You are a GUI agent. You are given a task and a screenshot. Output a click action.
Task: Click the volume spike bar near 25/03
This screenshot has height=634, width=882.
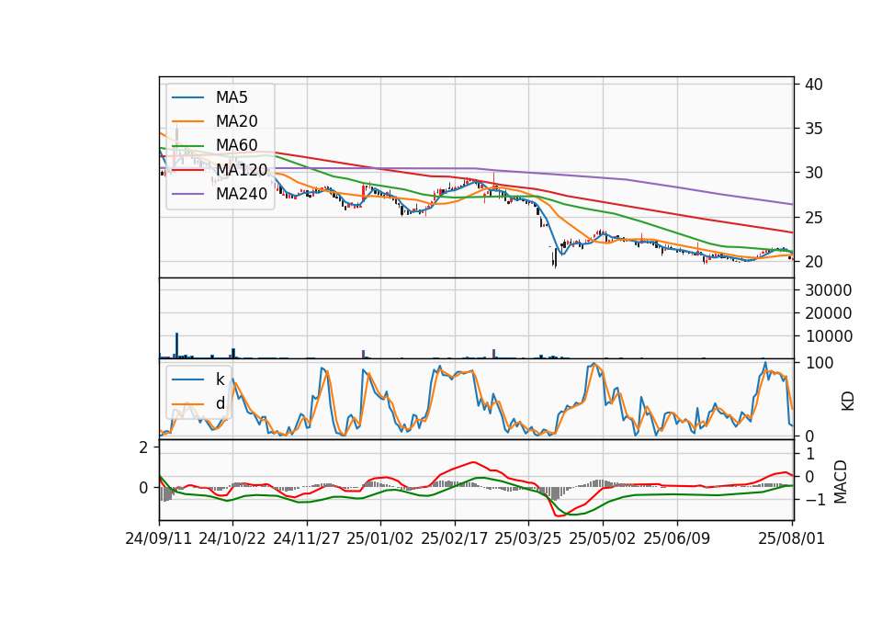point(494,353)
